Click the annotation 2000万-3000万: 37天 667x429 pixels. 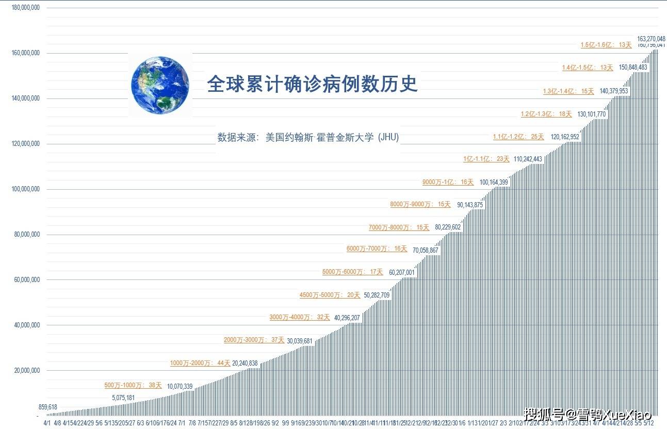pos(254,340)
